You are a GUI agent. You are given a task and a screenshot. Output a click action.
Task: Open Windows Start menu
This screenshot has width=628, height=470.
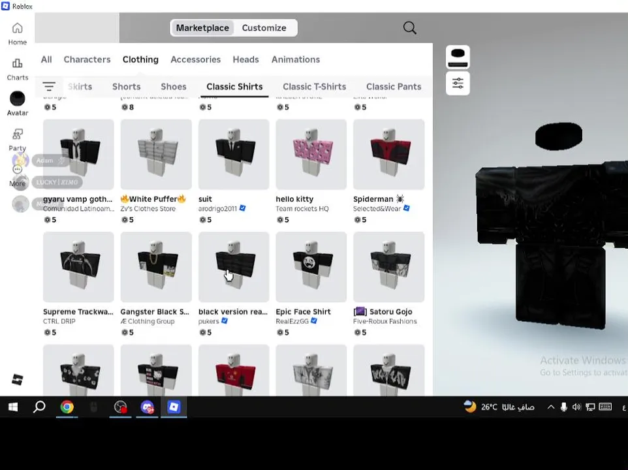point(13,407)
